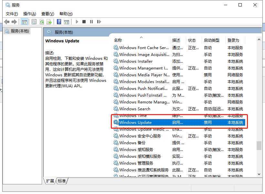Viewport: 265px width, 194px height.
Task: Select the Windows Modules Installer service
Action: (x=144, y=82)
